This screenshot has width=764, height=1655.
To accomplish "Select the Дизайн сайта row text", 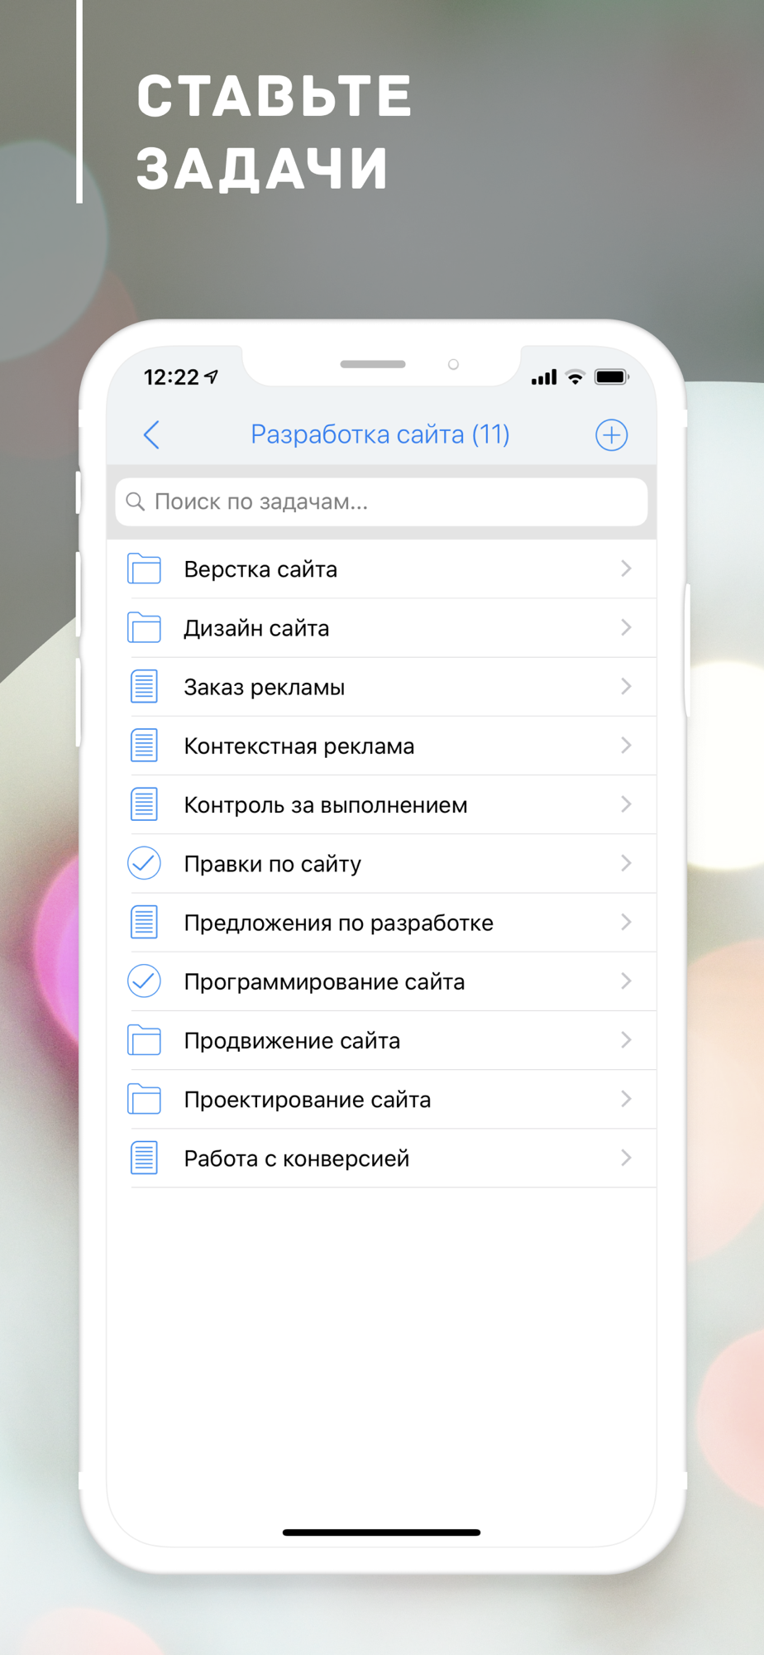I will [x=256, y=628].
